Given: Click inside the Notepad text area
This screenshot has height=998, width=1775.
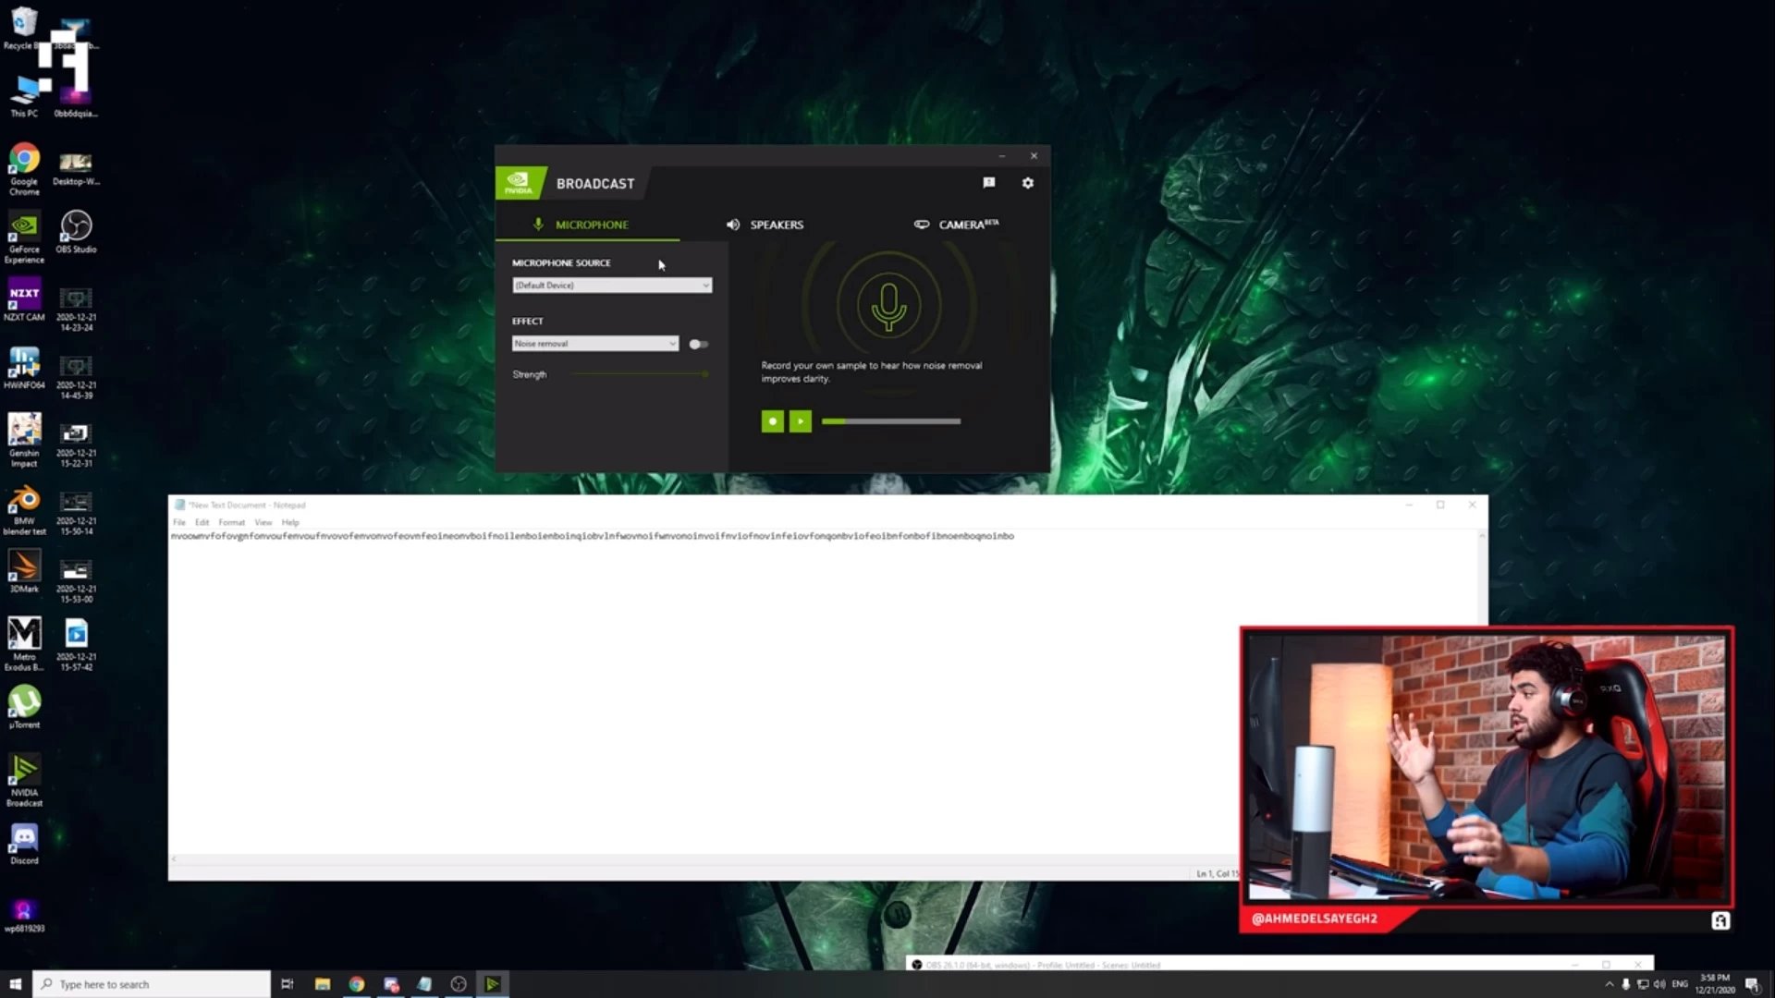Looking at the screenshot, I should (823, 693).
